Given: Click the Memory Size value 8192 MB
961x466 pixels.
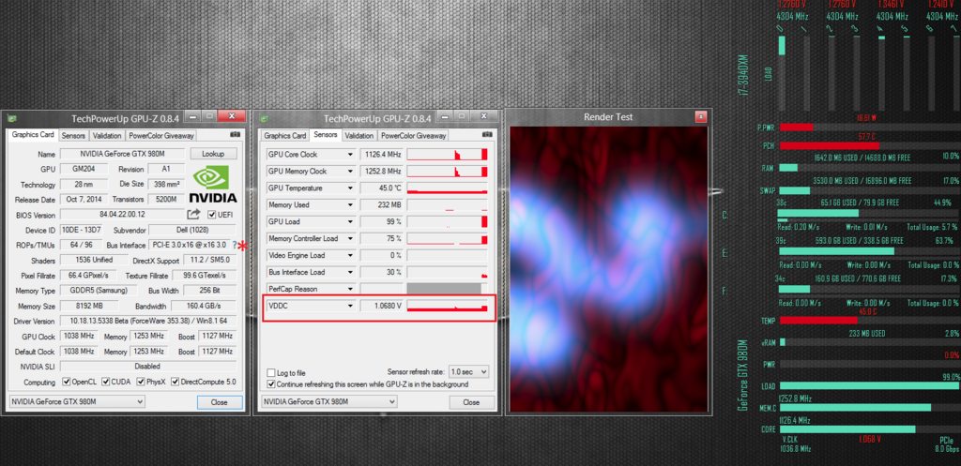Looking at the screenshot, I should click(91, 307).
